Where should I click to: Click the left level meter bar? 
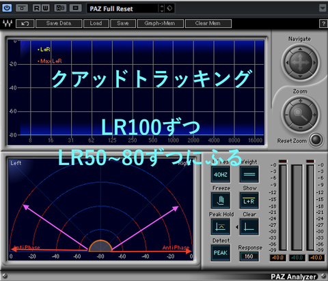(283, 207)
